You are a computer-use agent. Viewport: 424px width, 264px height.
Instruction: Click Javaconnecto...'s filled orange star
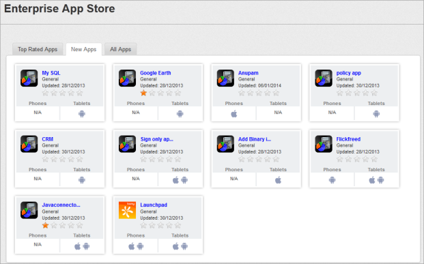click(x=46, y=225)
